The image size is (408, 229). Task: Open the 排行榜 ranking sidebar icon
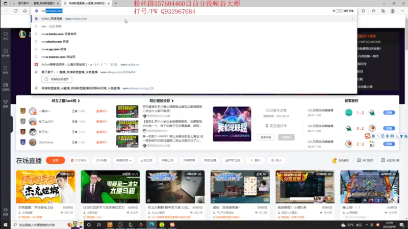[x=6, y=53]
